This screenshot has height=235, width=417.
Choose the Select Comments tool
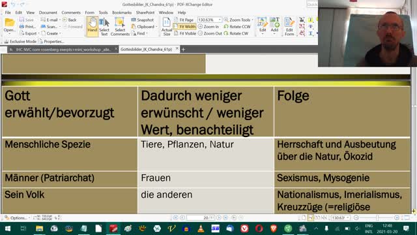pyautogui.click(x=120, y=26)
